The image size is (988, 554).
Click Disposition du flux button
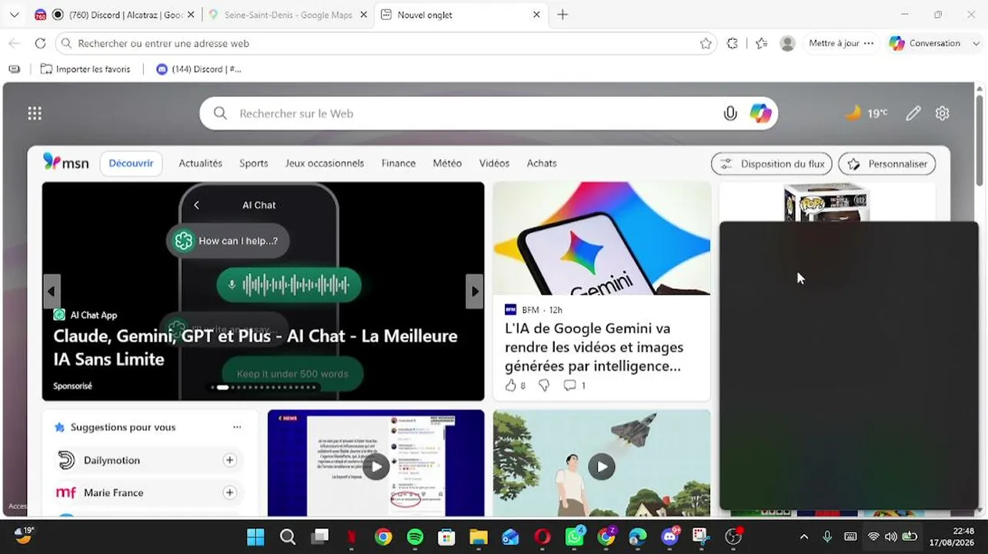(772, 164)
